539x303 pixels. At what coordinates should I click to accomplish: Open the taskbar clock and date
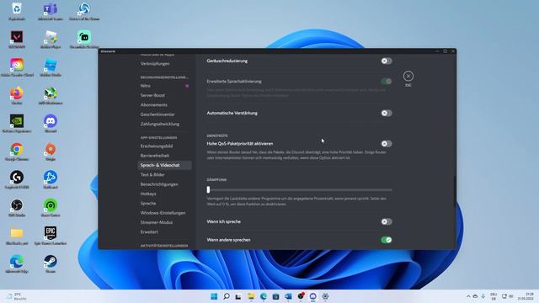[526, 296]
